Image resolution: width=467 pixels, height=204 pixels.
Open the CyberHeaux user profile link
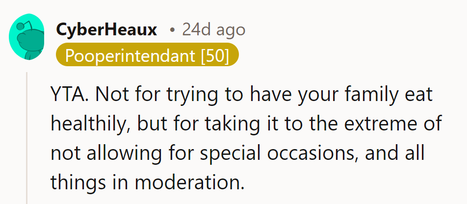pyautogui.click(x=106, y=30)
